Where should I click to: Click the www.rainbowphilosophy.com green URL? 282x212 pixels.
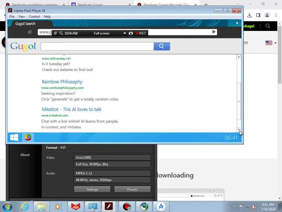[63, 88]
